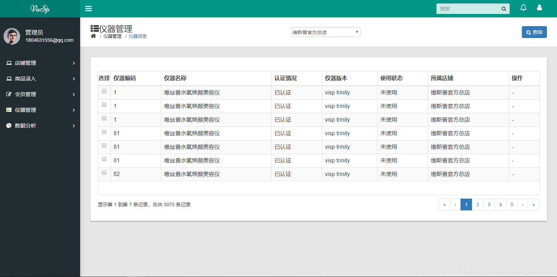The image size is (557, 277).
Task: Tick the first checkbox with code 81
Action: (104, 132)
